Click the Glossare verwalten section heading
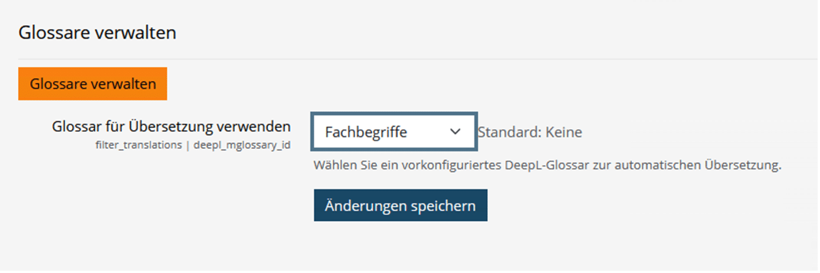 97,33
